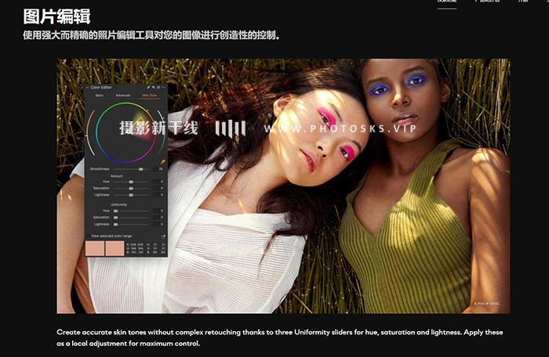The width and height of the screenshot is (549, 357).
Task: Click the Uniformity section label
Action: (118, 205)
